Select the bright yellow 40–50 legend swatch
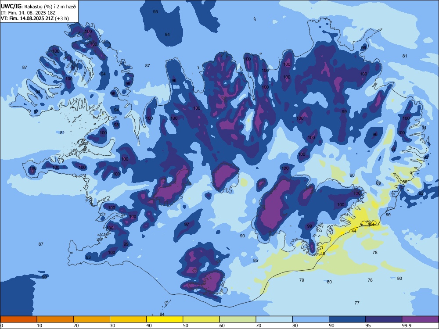 (165, 319)
